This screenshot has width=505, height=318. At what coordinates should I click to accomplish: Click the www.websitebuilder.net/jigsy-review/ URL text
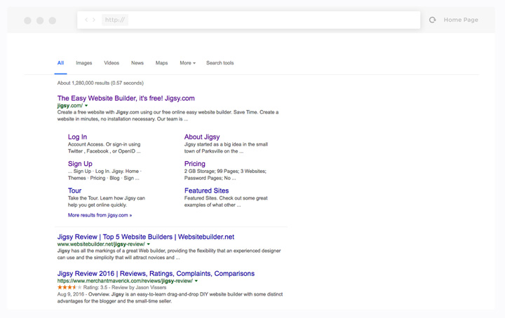point(101,244)
